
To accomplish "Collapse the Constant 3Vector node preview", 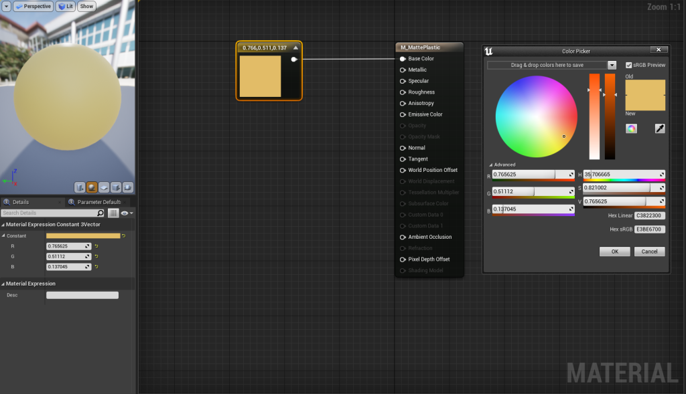I will tap(295, 47).
